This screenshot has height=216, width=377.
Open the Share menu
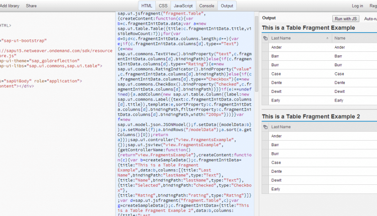tap(31, 6)
